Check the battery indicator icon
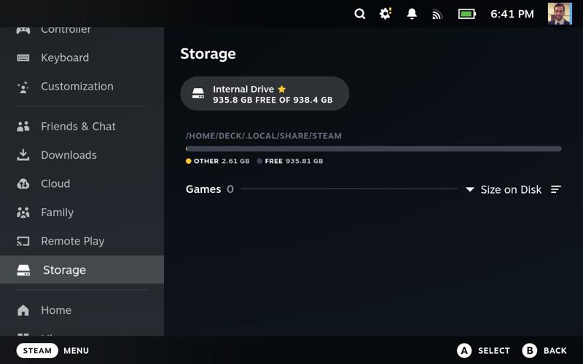 [467, 14]
